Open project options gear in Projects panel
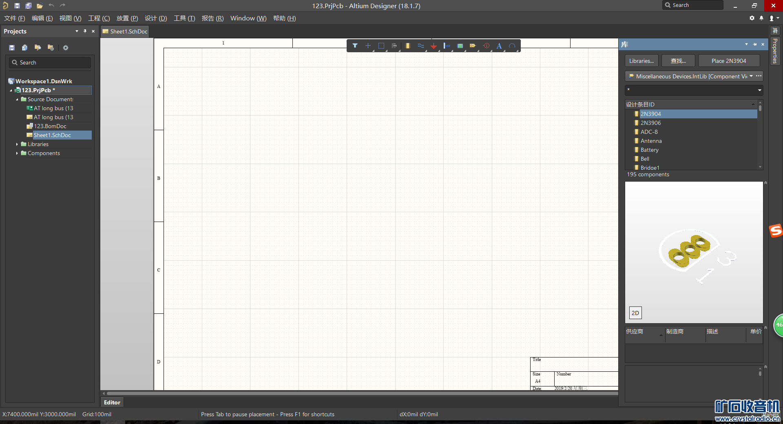This screenshot has width=783, height=424. (65, 48)
